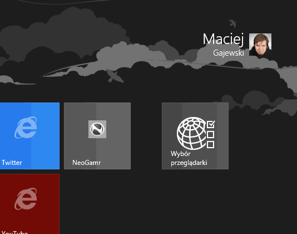Open the Wybór przeglądarki globe tile

[x=195, y=136]
